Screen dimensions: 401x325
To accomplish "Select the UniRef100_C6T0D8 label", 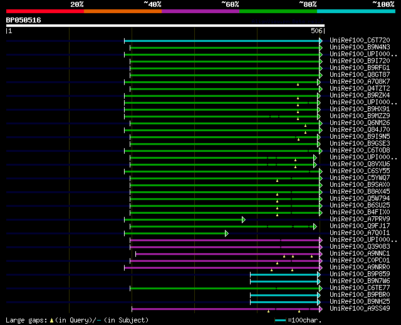I will [360, 151].
